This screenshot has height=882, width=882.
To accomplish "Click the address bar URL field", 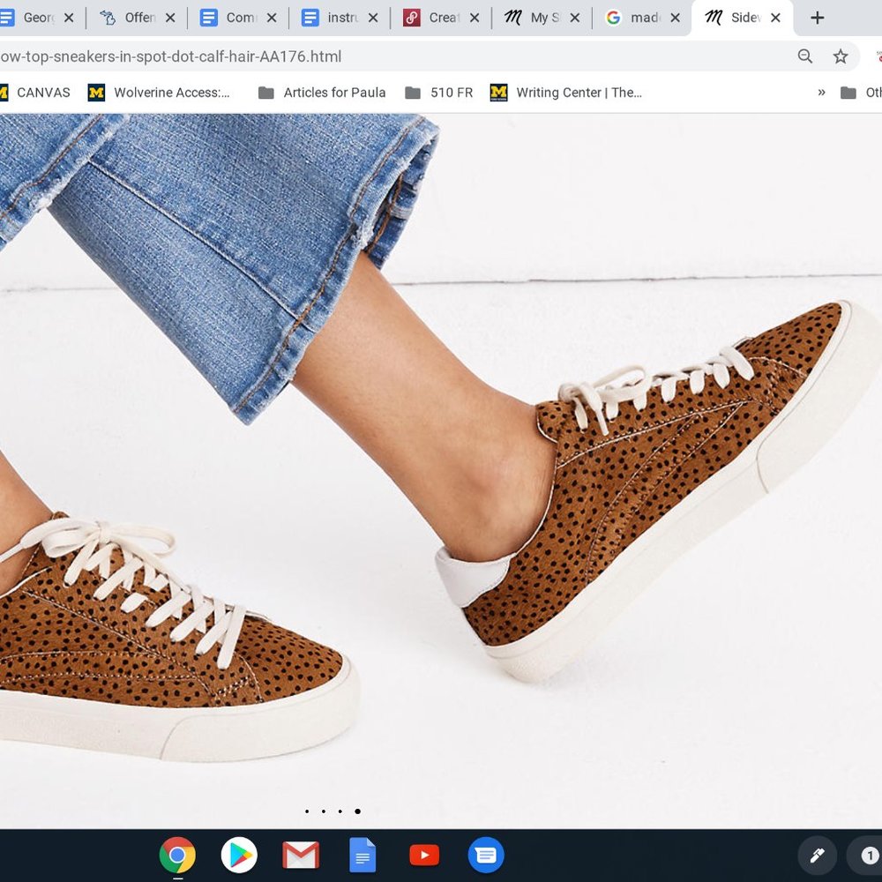I will (353, 56).
